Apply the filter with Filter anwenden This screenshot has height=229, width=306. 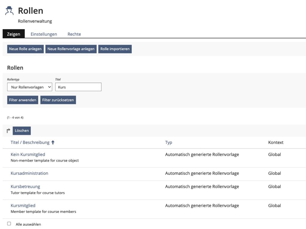(x=23, y=100)
